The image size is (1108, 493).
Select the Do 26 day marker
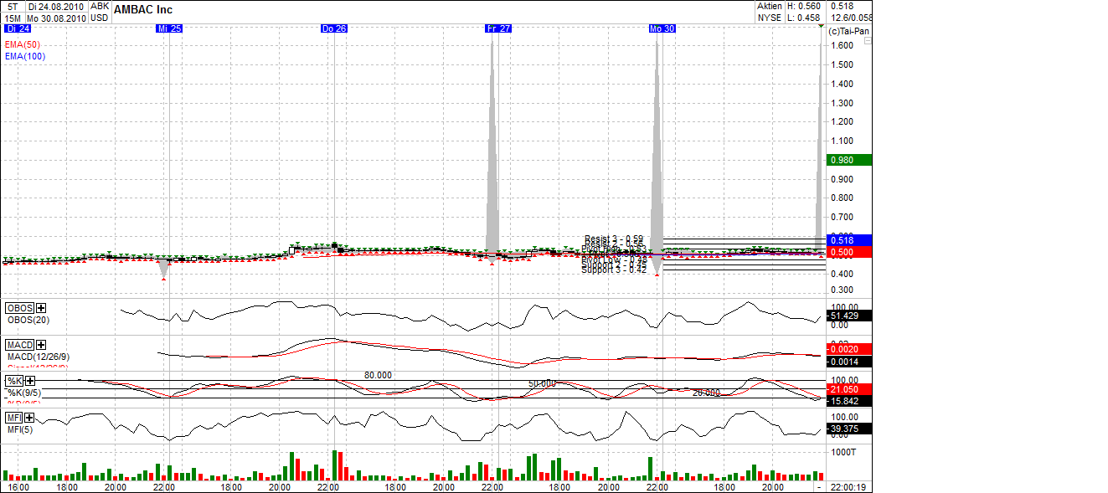pyautogui.click(x=334, y=28)
